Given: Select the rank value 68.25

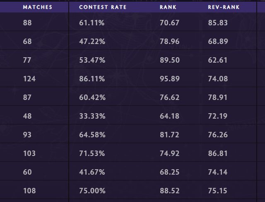Looking at the screenshot, I should (169, 172).
